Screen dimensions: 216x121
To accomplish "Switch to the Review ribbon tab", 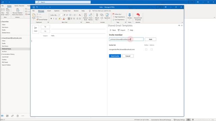I will [x=76, y=11].
